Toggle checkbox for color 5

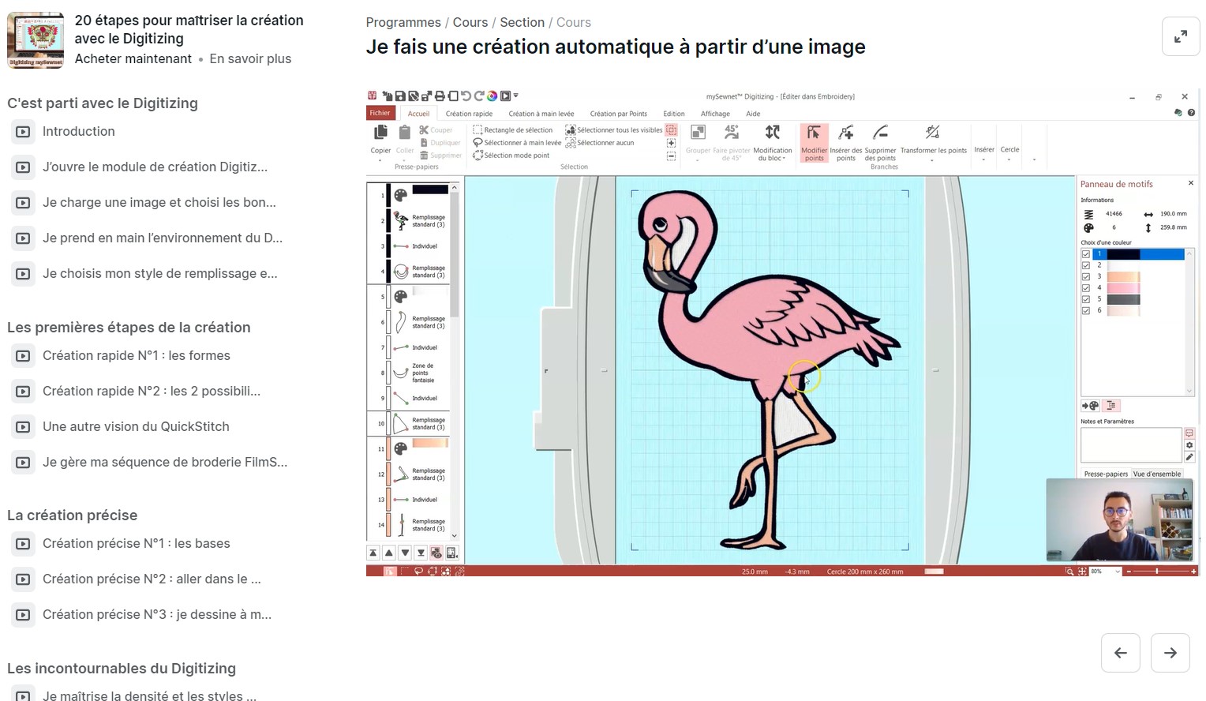click(x=1086, y=300)
